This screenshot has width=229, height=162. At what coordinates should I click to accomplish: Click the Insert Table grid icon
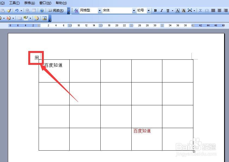pyautogui.click(x=34, y=11)
